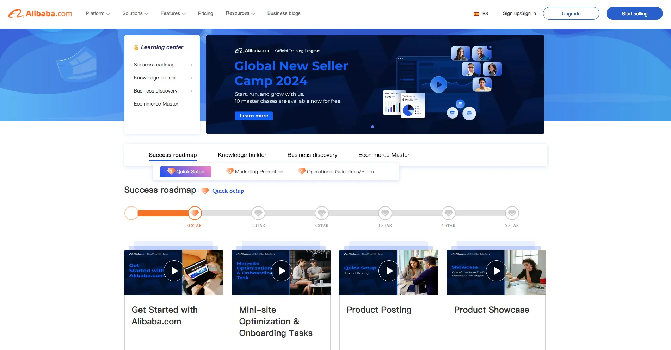Click the 0 STAR diamond marker
This screenshot has width=671, height=350.
click(195, 213)
